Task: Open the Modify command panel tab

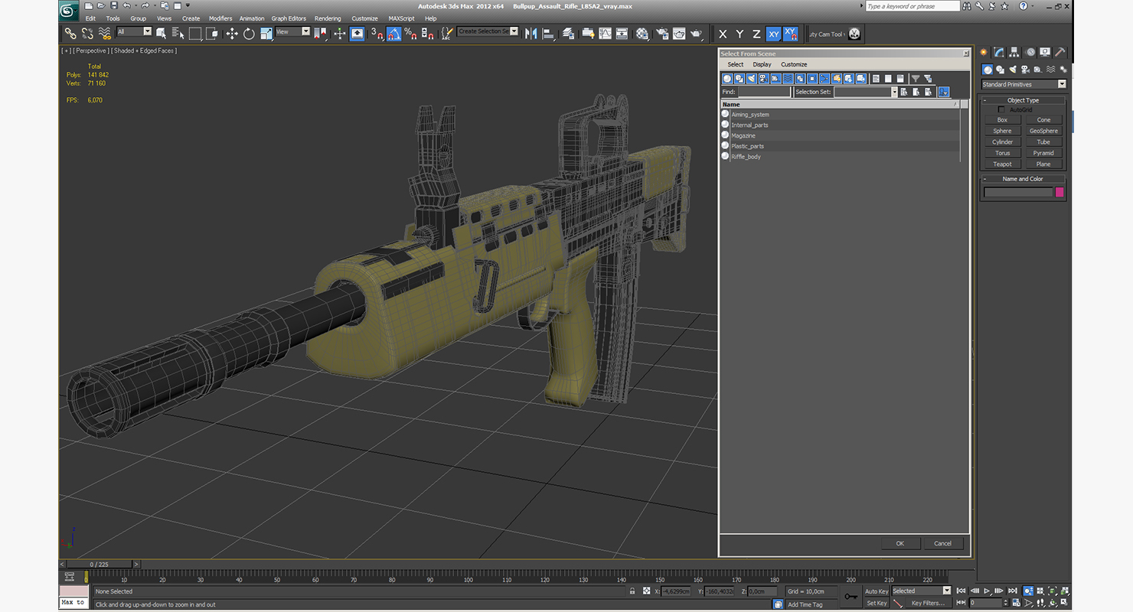Action: pos(999,52)
